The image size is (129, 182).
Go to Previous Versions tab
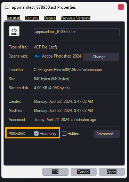coord(75,18)
